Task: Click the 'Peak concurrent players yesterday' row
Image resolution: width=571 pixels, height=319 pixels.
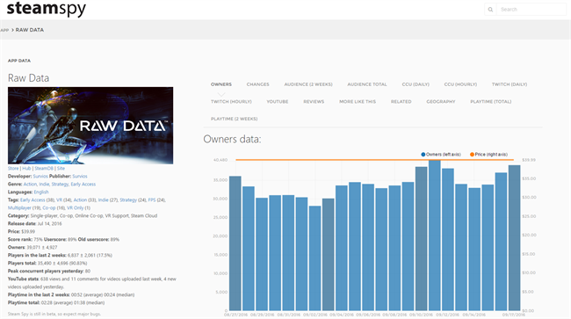Action: [49, 271]
